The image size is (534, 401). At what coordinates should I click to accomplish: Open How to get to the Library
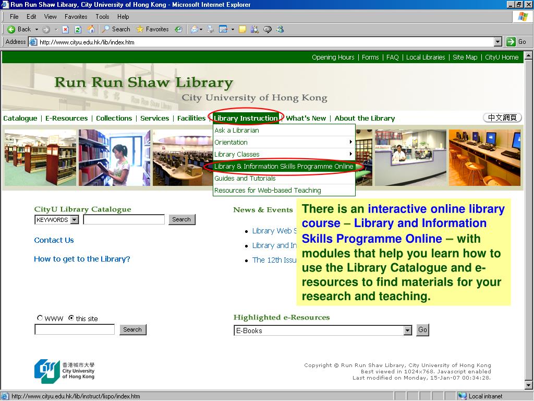coord(82,259)
